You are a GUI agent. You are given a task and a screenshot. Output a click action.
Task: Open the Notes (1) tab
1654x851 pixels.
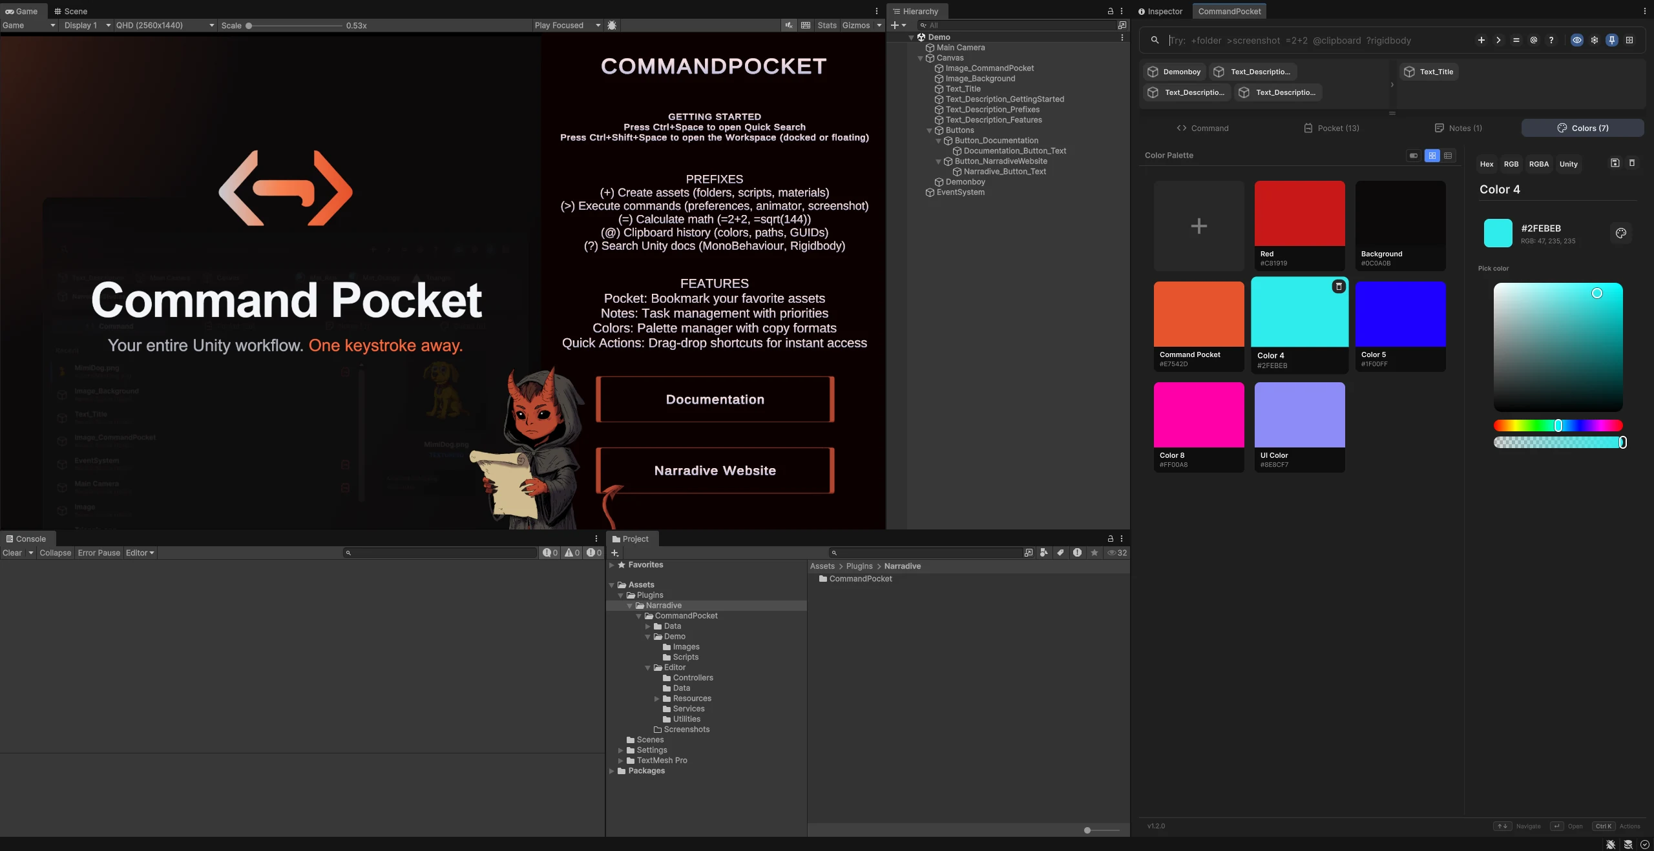[x=1458, y=128]
